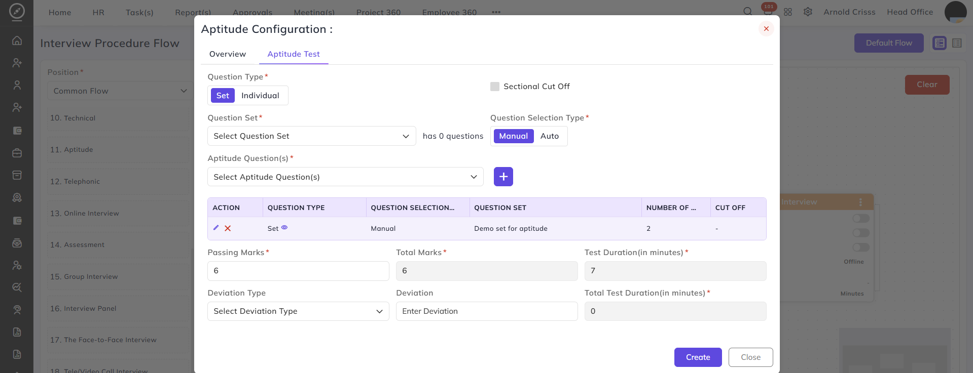Open the Interview card's three-dot menu
The height and width of the screenshot is (373, 973).
pos(860,202)
